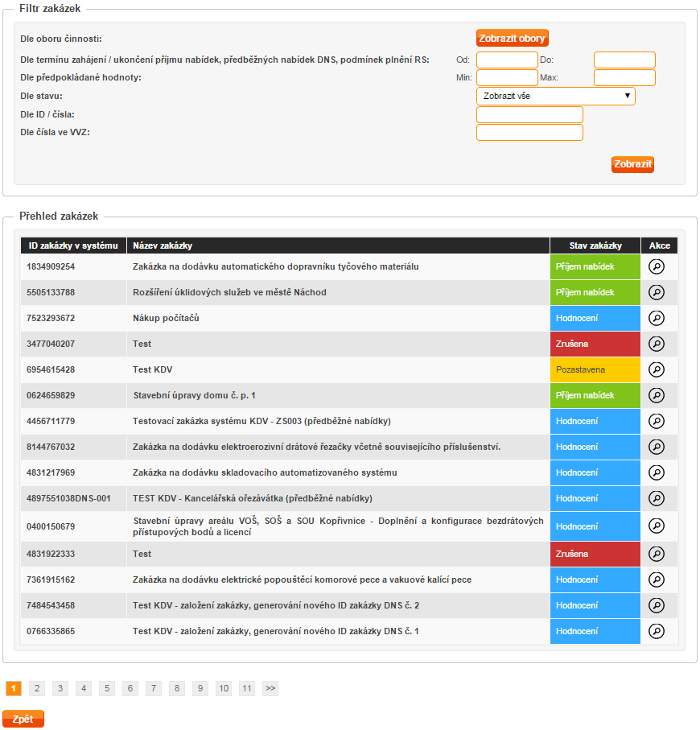View details of Nákup počítačů order
700x730 pixels.
[x=657, y=318]
